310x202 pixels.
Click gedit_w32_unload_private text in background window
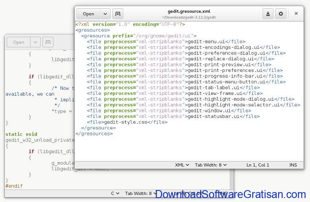40,140
